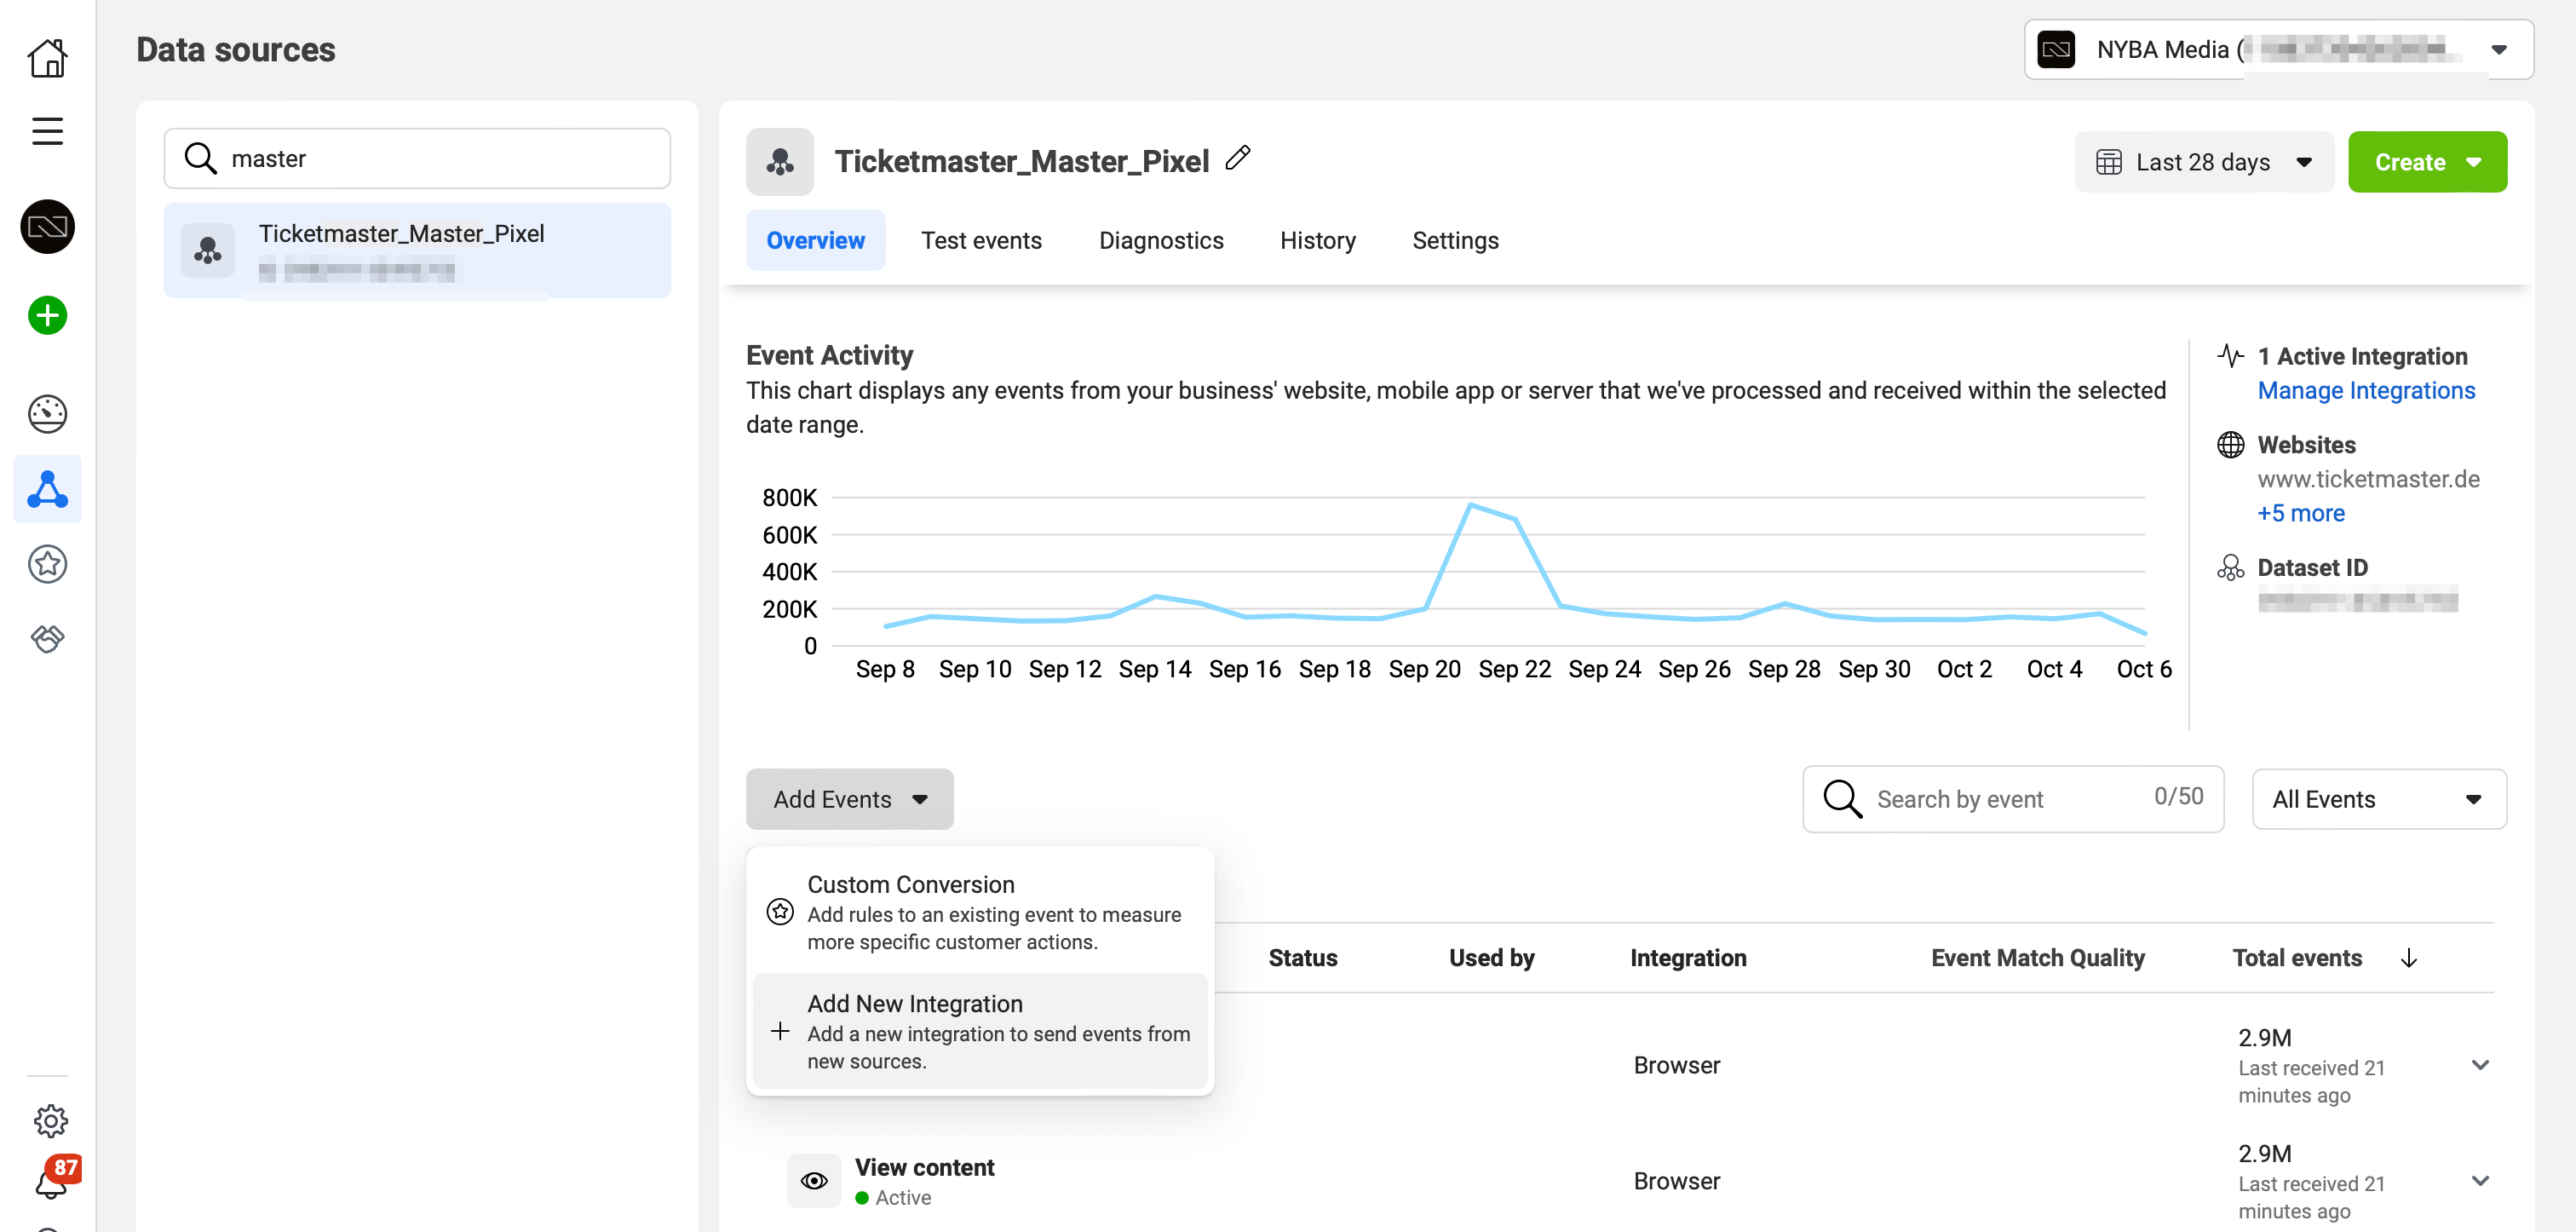
Task: Click the Manage Integrations link
Action: 2366,390
